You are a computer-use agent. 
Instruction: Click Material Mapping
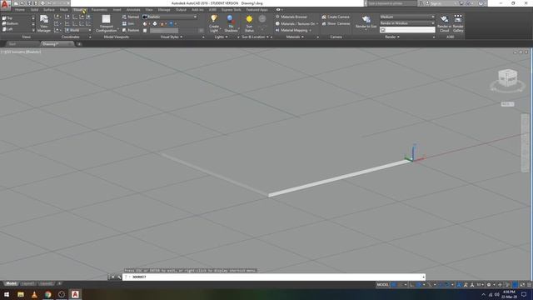(293, 30)
